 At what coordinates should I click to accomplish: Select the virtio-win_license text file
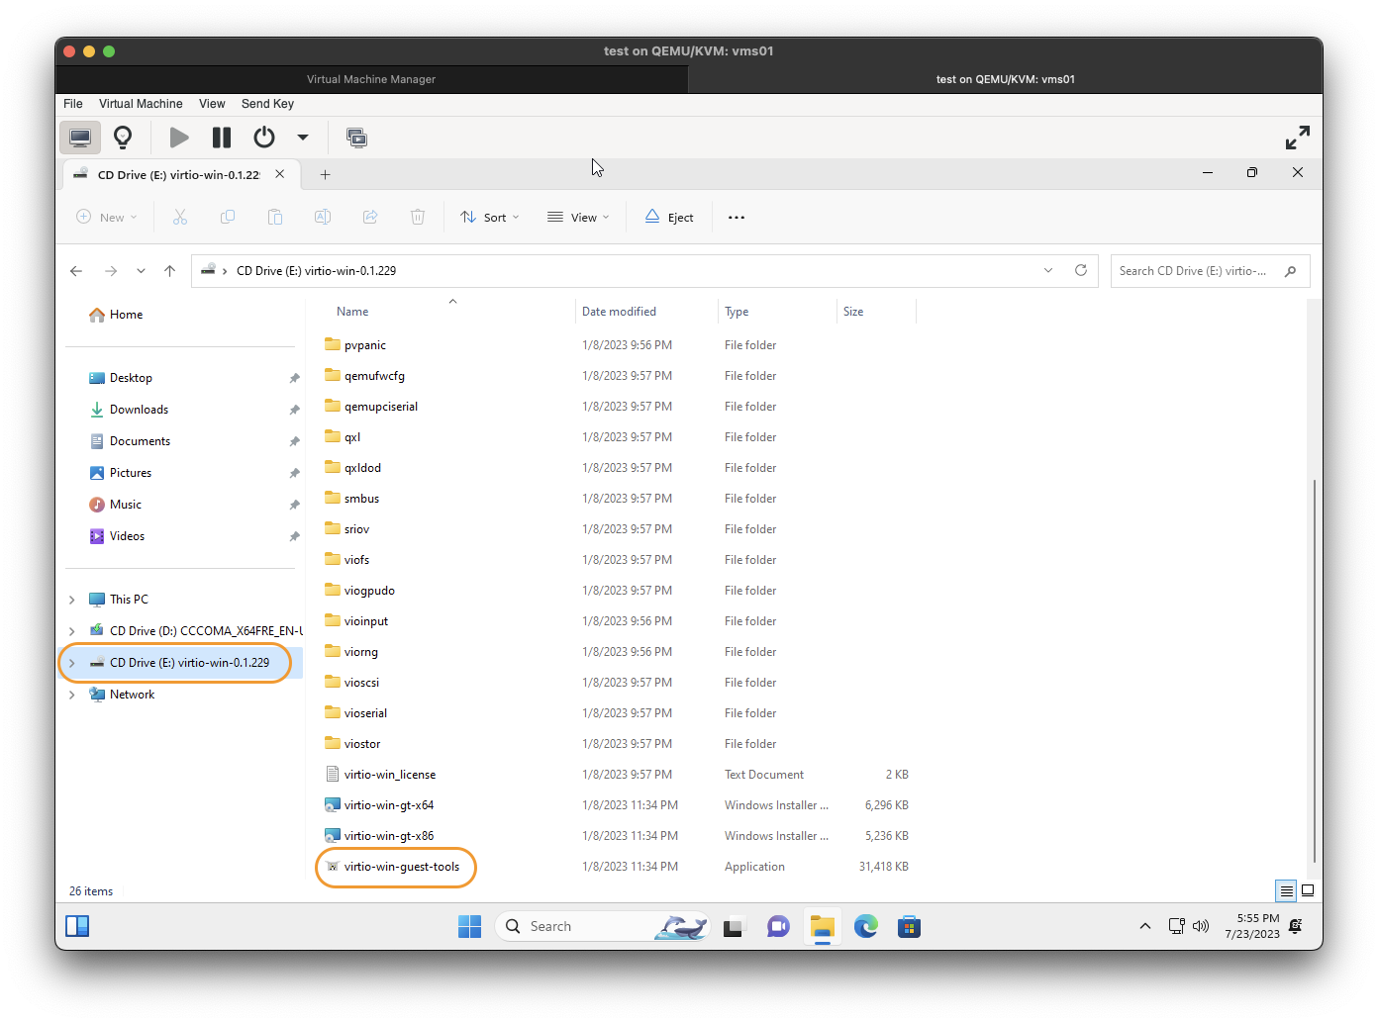click(x=390, y=775)
